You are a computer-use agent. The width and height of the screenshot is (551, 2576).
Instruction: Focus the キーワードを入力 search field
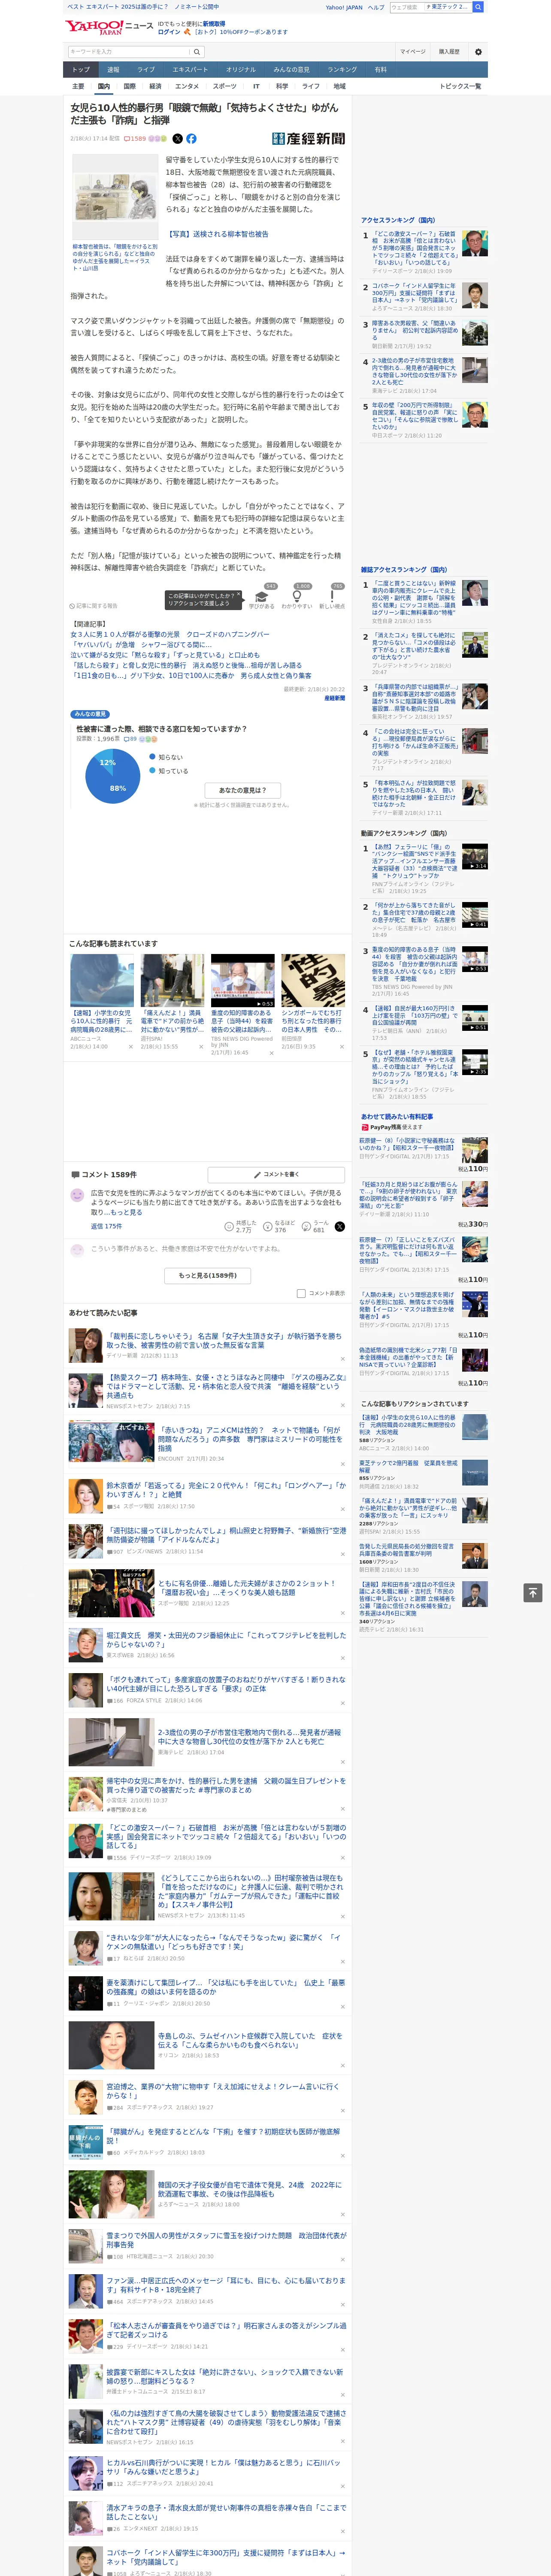[x=128, y=51]
